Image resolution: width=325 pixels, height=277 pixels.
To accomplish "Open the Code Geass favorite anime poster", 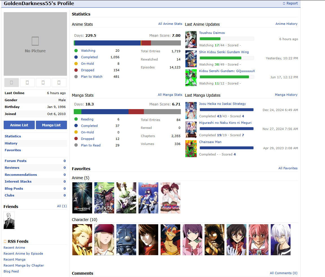I will click(x=104, y=198).
